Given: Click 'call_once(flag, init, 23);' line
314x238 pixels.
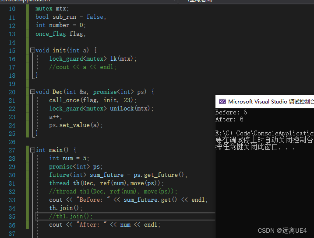Looking at the screenshot, I should (93, 100).
